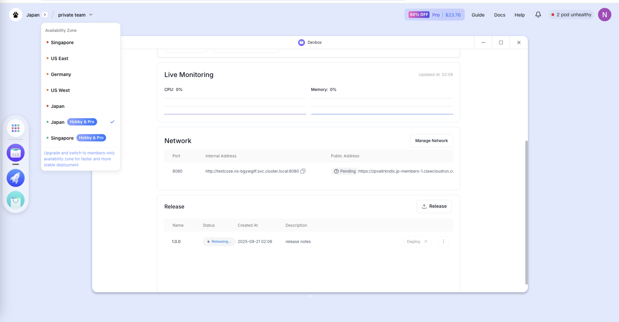
Task: Click the Releasing status badge
Action: coord(219,242)
